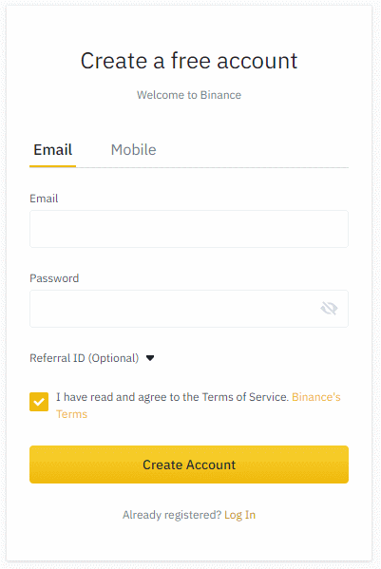
Task: Focus the Email address input field
Action: 189,229
